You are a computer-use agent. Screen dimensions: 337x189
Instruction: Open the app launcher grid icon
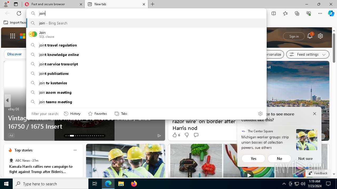click(13, 36)
